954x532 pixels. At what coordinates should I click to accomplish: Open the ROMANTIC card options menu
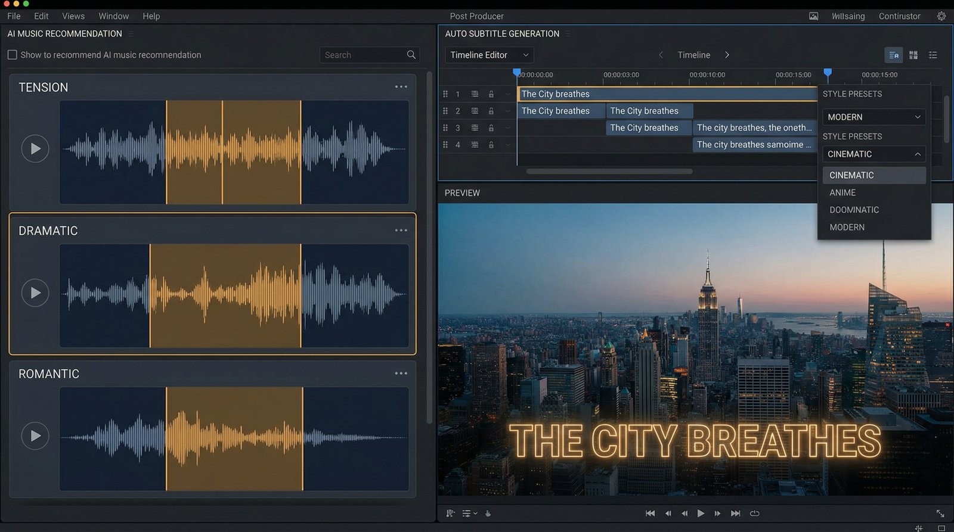[x=401, y=374]
